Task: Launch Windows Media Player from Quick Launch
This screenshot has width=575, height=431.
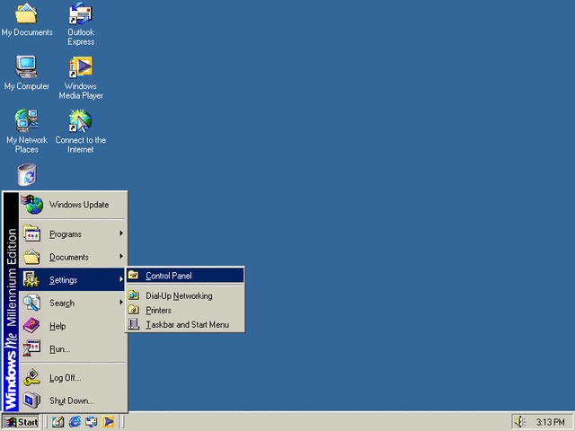Action: 108,422
